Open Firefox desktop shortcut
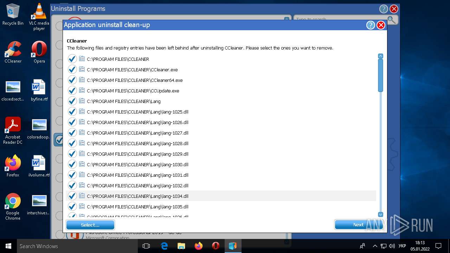Viewport: 450px width, 253px height. click(x=13, y=166)
